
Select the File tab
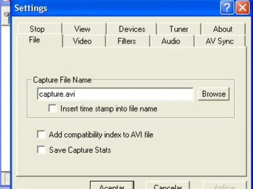pyautogui.click(x=34, y=40)
